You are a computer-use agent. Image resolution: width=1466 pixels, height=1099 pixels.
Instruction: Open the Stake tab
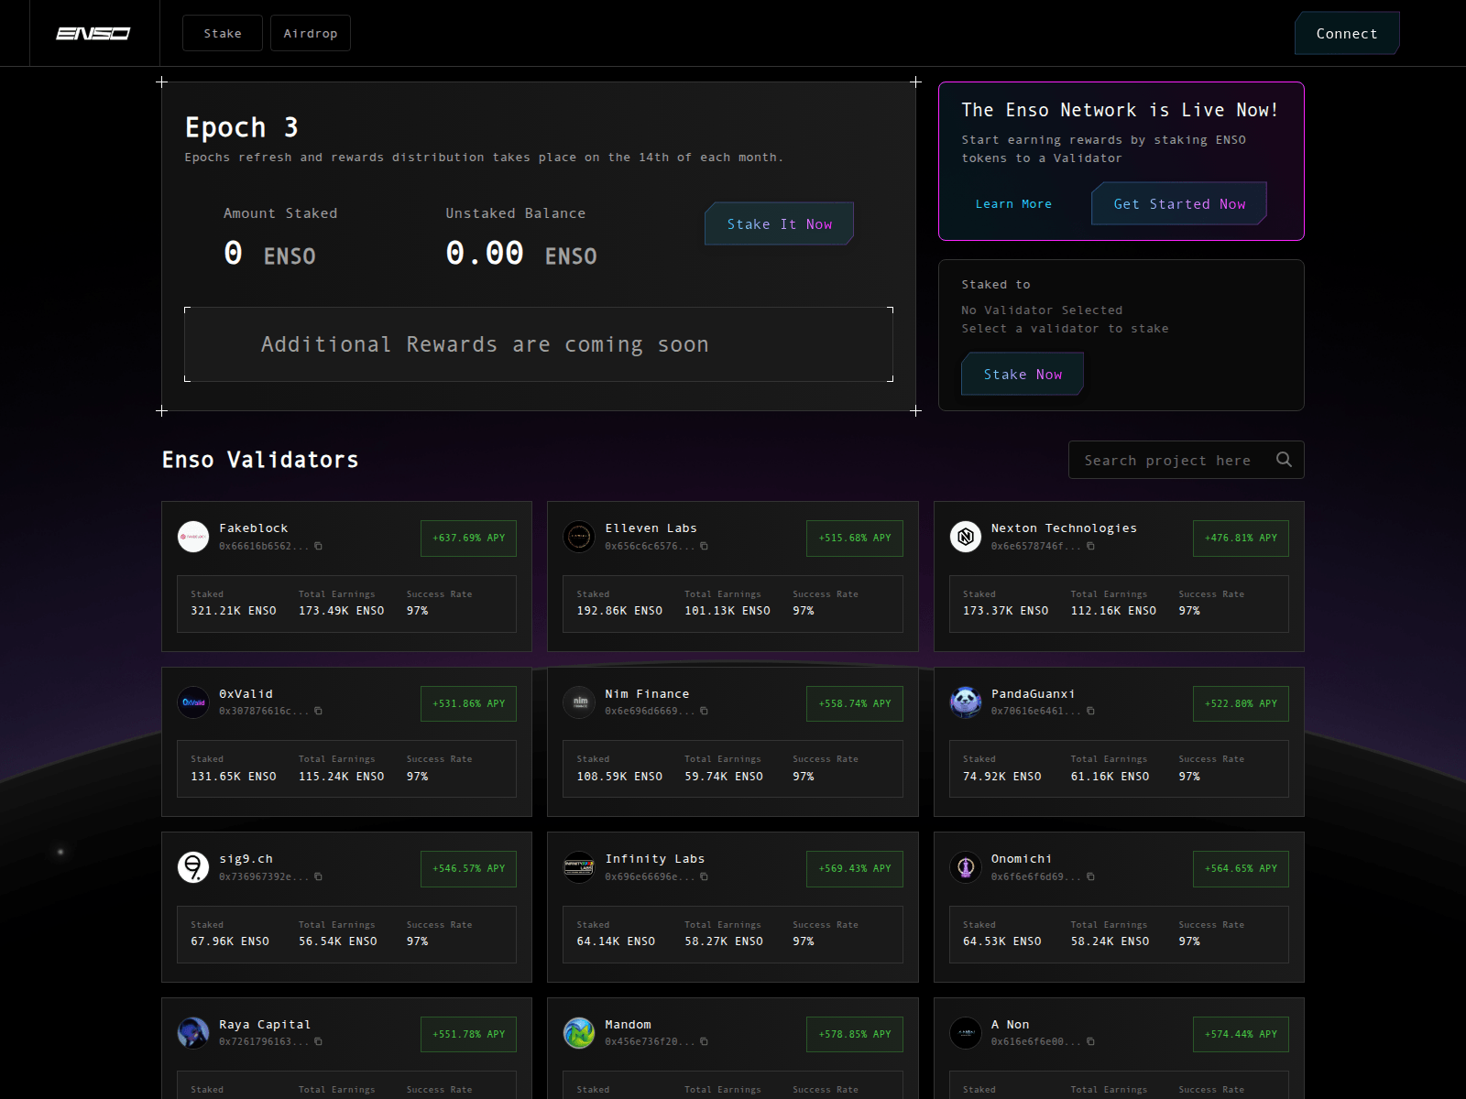tap(223, 33)
